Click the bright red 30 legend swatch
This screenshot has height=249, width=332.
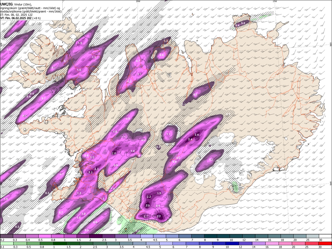(325, 243)
